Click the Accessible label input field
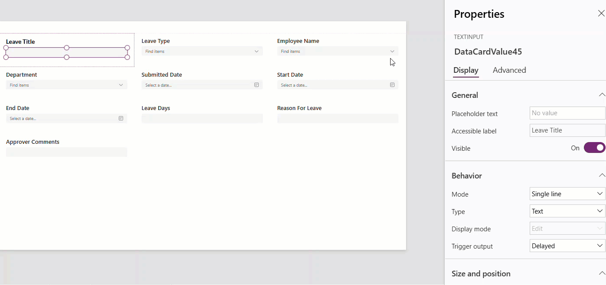This screenshot has width=606, height=285. pos(567,130)
